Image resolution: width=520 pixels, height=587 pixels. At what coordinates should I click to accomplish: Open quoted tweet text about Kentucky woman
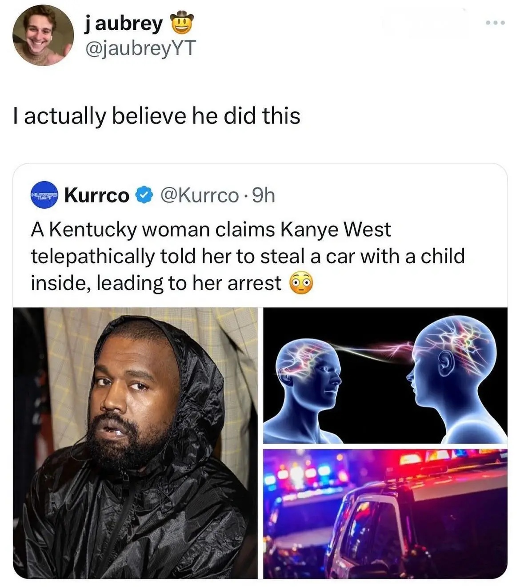(248, 256)
